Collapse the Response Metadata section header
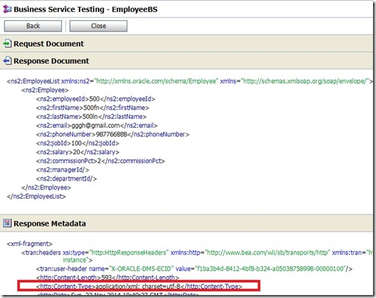 [186, 223]
